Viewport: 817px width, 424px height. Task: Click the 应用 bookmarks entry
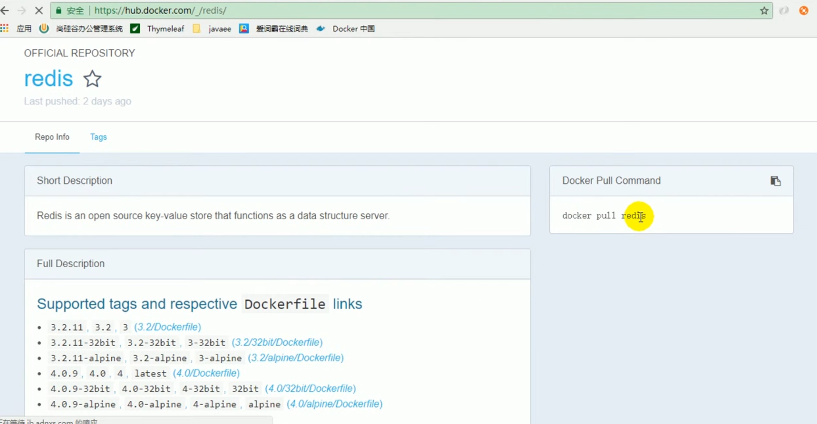(24, 28)
